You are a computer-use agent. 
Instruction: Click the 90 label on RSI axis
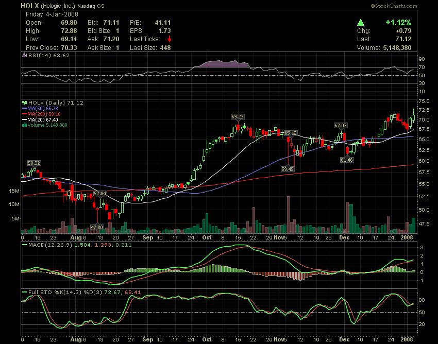click(422, 59)
